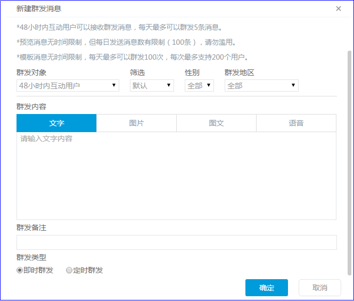354x301 pixels.
Task: Click the 群发类型 section label
Action: (31, 257)
